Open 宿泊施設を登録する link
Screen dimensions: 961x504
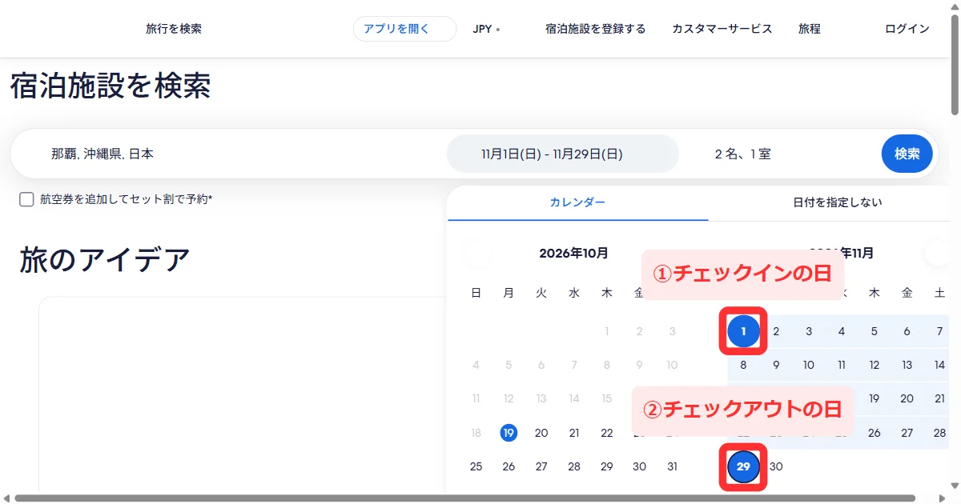tap(595, 29)
